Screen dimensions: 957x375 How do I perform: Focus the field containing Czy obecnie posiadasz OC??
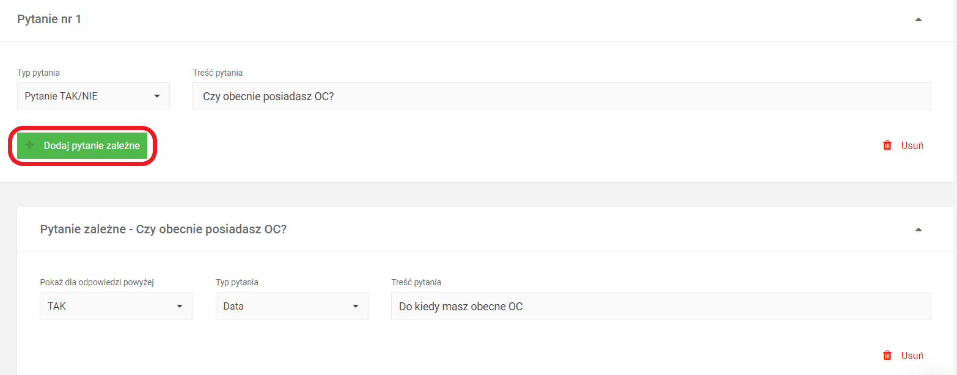point(562,96)
